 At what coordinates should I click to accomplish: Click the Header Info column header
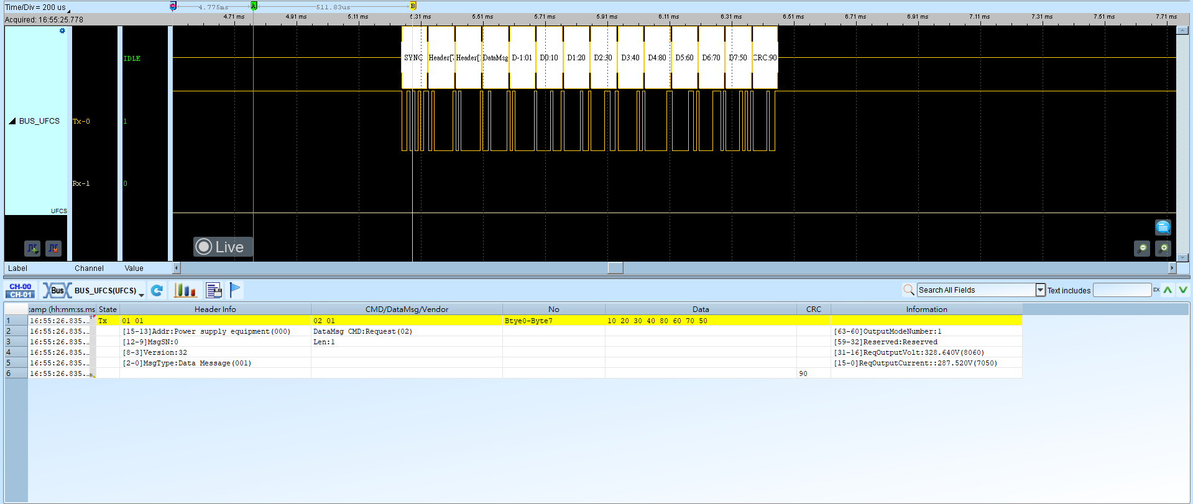pos(215,309)
